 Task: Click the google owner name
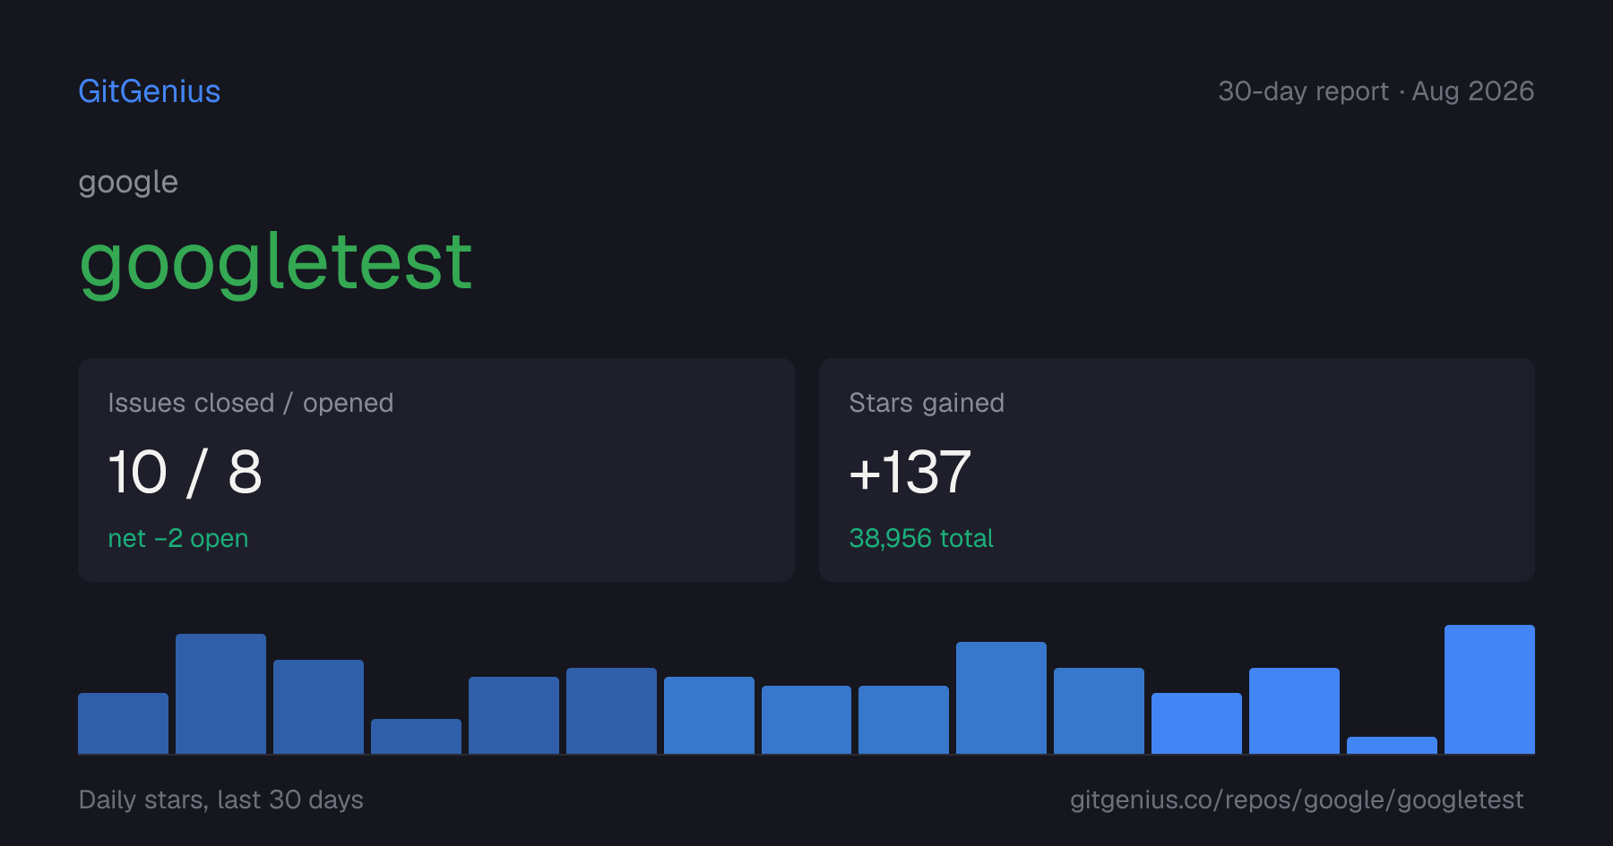click(x=128, y=183)
